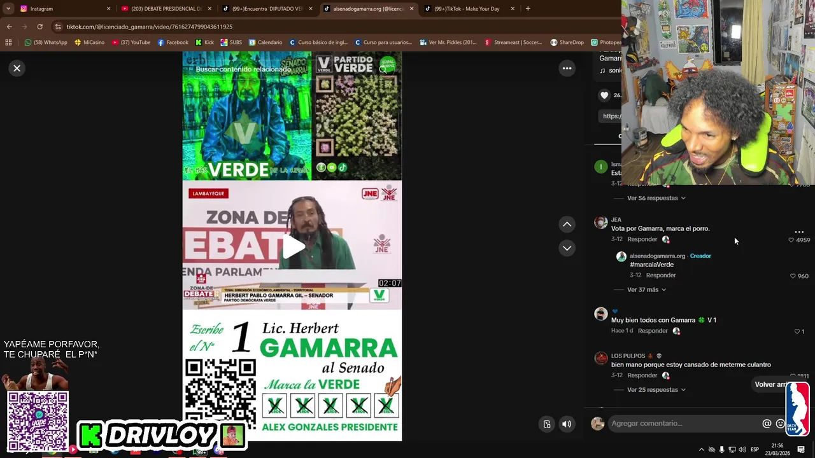This screenshot has height=458, width=815.
Task: Like the video with the heart icon
Action: [604, 95]
